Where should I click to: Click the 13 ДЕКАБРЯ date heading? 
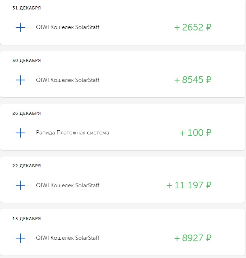click(x=27, y=219)
